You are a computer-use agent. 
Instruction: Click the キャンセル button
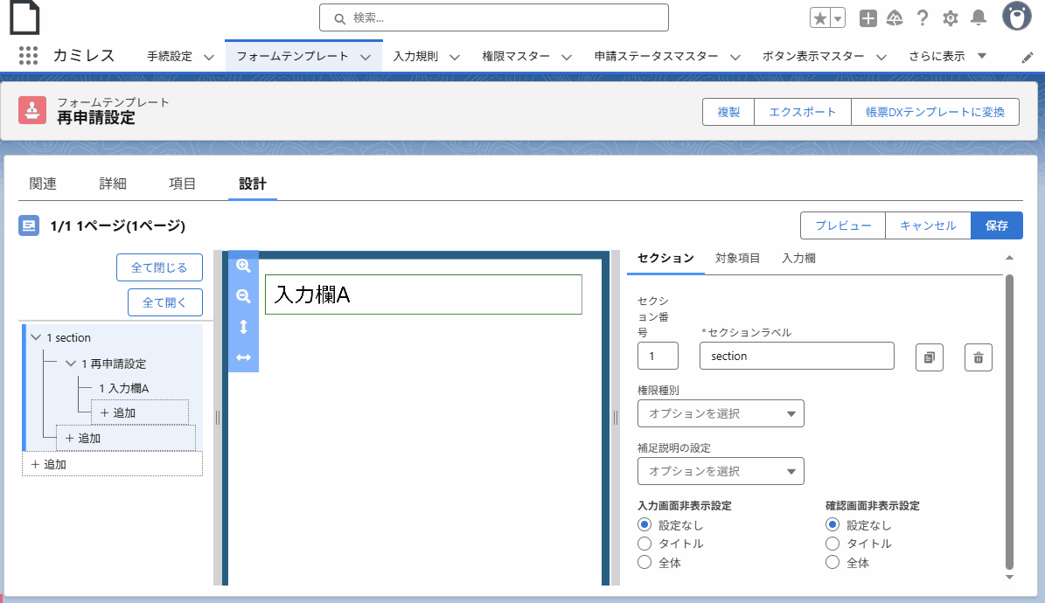click(x=928, y=225)
